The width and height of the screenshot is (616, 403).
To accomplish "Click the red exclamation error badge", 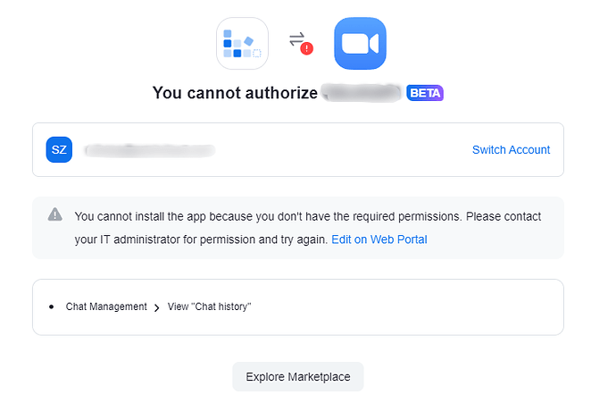I will click(306, 50).
